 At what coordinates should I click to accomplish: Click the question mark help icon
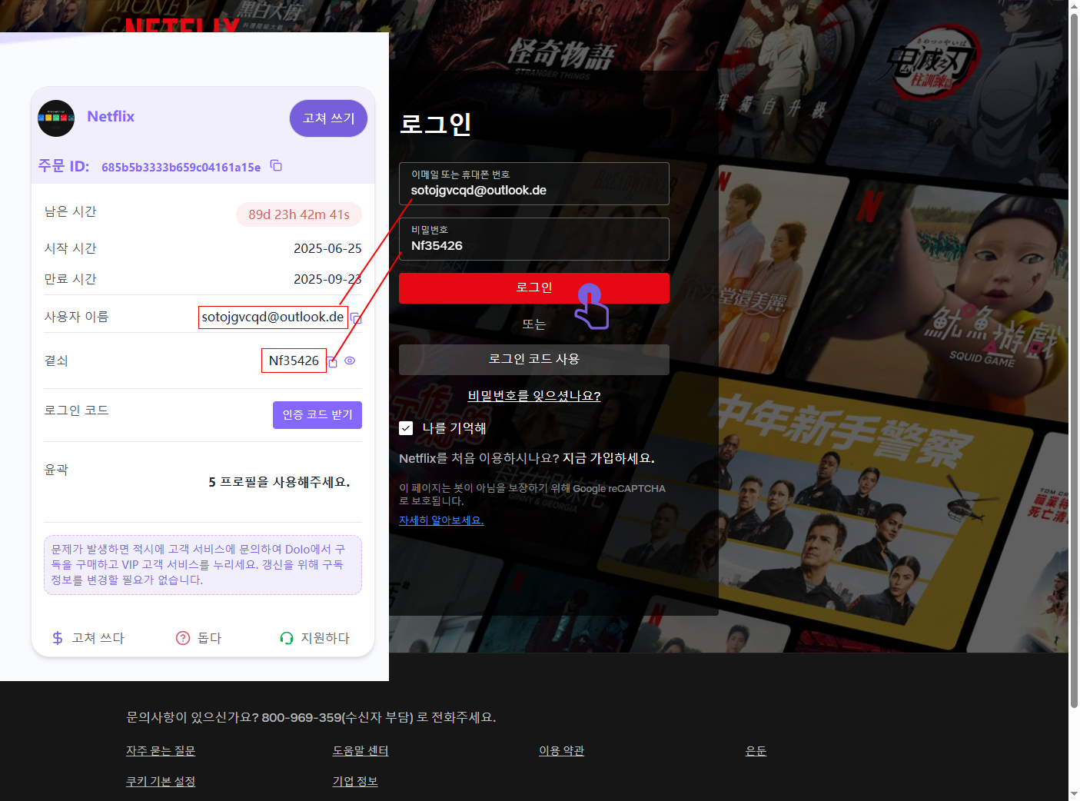(x=183, y=638)
